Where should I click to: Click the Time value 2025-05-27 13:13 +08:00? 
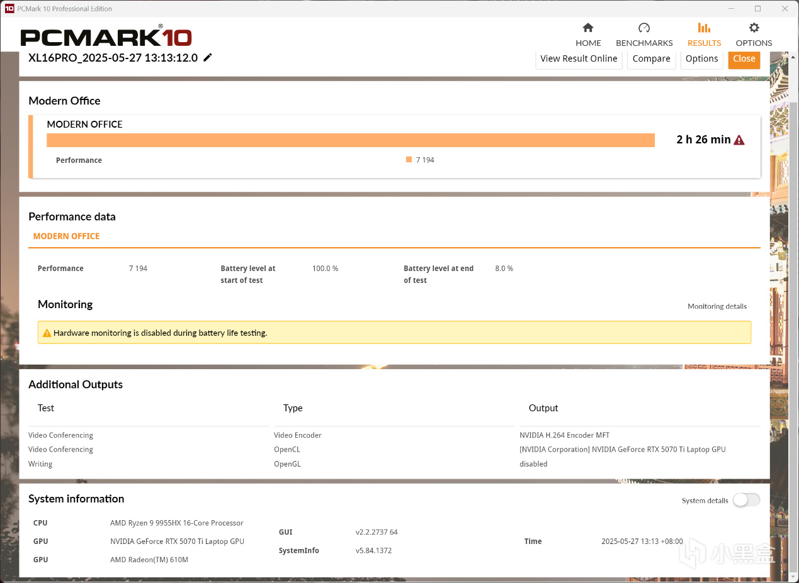(642, 541)
